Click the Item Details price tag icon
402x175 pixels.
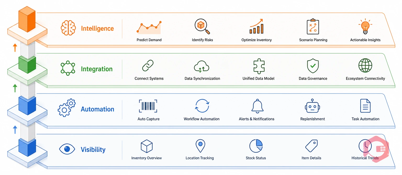[x=311, y=146]
